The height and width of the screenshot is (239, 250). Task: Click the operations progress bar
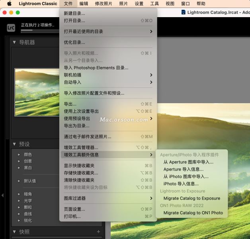[40, 30]
